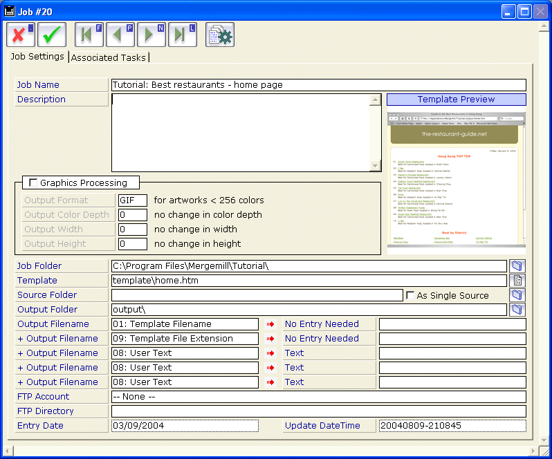Click the Template Preview header button

(457, 99)
